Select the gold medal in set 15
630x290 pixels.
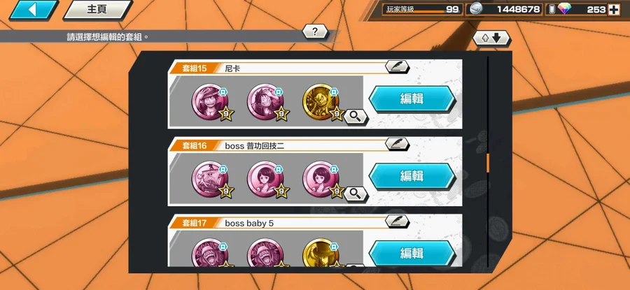pyautogui.click(x=320, y=102)
